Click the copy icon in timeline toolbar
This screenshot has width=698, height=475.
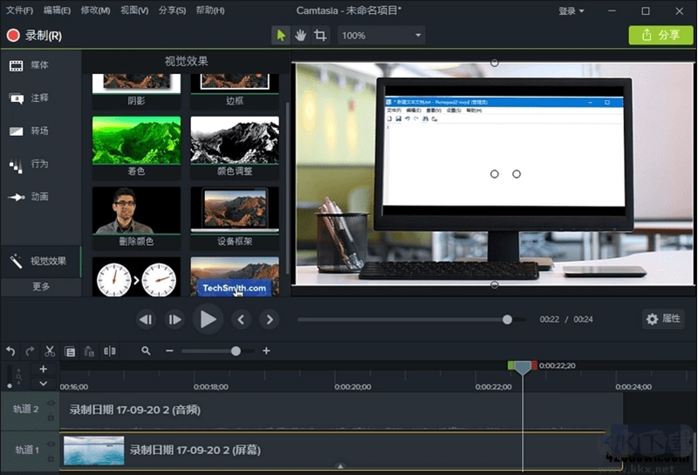(70, 351)
